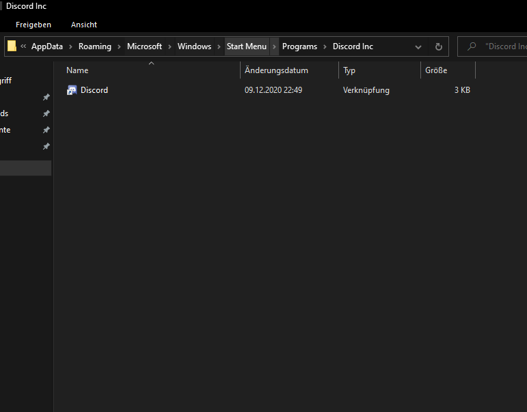Navigate to Programs in the breadcrumb
Screen dimensions: 527x412
(299, 46)
